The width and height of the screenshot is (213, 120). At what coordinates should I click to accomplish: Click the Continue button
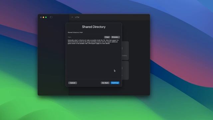click(115, 83)
